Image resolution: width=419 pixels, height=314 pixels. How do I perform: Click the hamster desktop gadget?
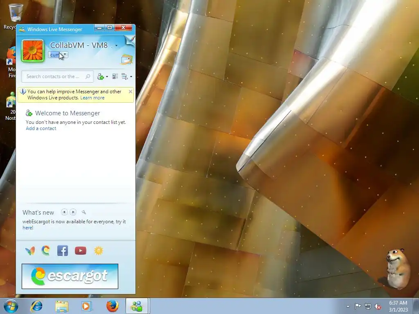click(398, 269)
